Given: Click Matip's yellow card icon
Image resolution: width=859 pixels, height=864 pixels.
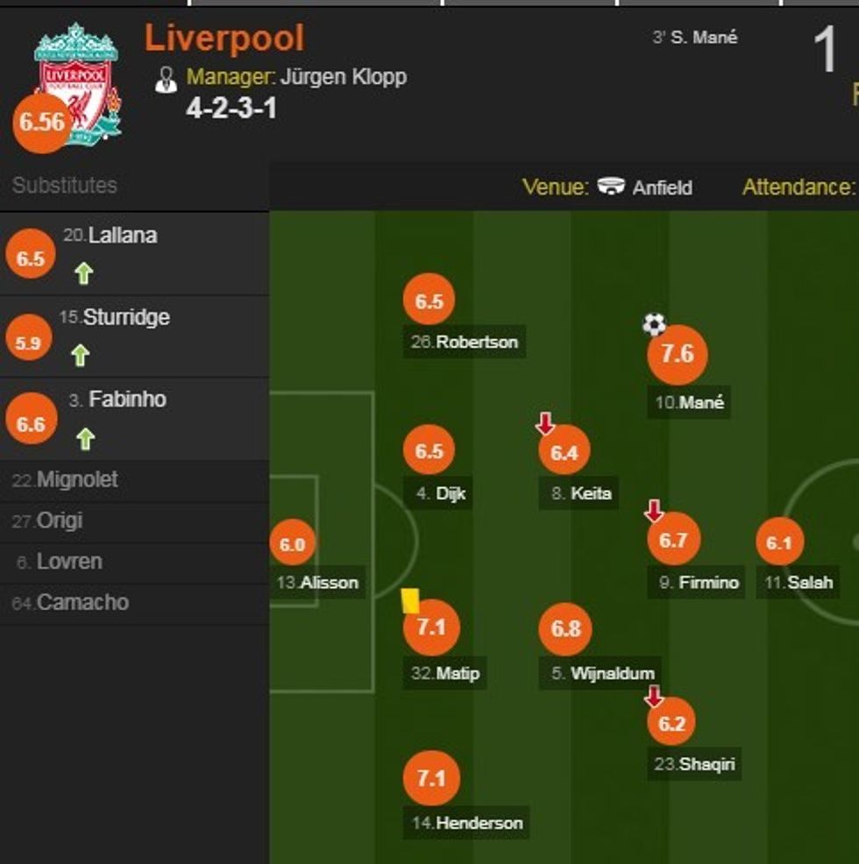Looking at the screenshot, I should [410, 600].
